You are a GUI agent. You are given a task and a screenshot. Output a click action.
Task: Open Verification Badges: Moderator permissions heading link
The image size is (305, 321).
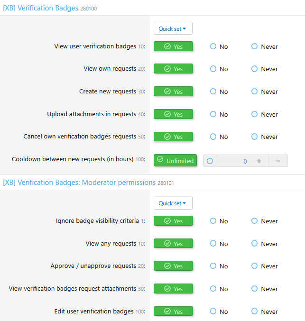79,183
